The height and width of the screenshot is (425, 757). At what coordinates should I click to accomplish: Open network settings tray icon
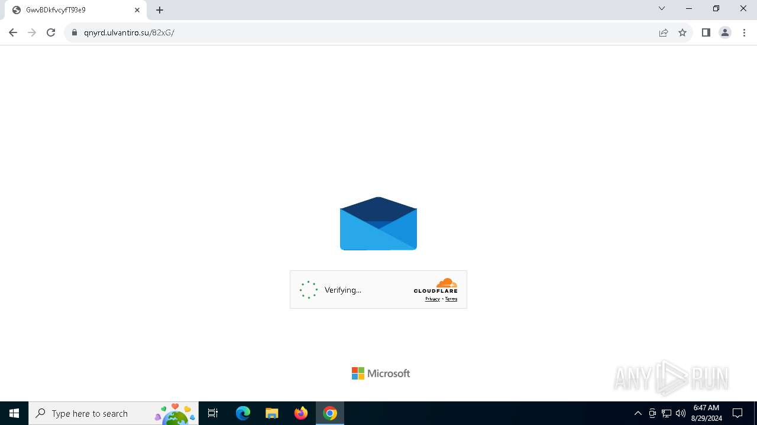[x=667, y=413]
